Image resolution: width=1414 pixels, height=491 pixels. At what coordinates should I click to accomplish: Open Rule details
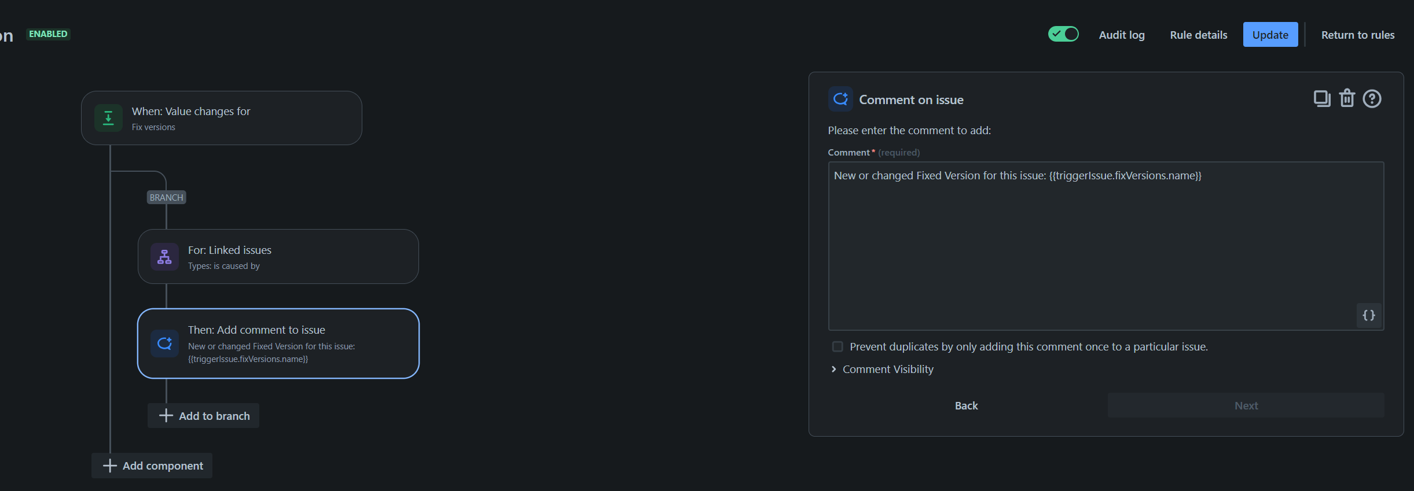1198,35
